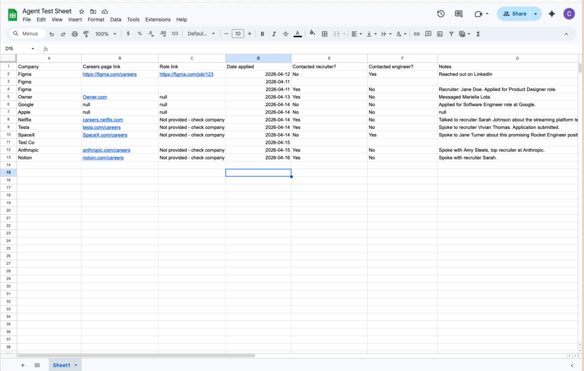This screenshot has width=584, height=371.
Task: Open the Extensions menu
Action: pyautogui.click(x=158, y=19)
